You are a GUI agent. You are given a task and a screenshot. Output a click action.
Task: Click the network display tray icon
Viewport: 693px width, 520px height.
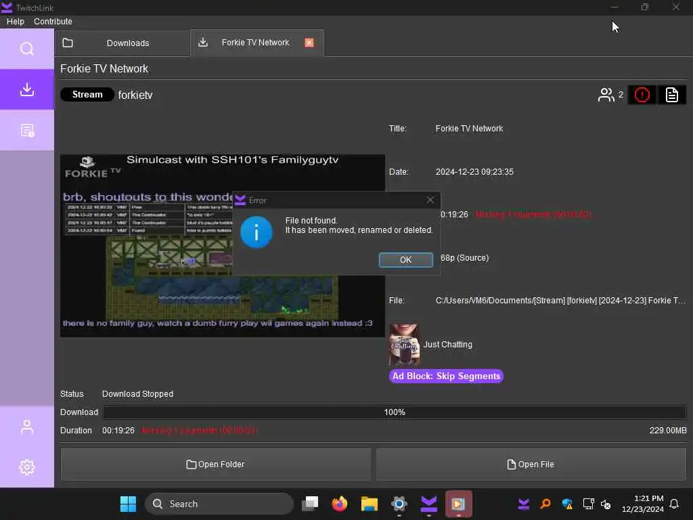tap(588, 504)
